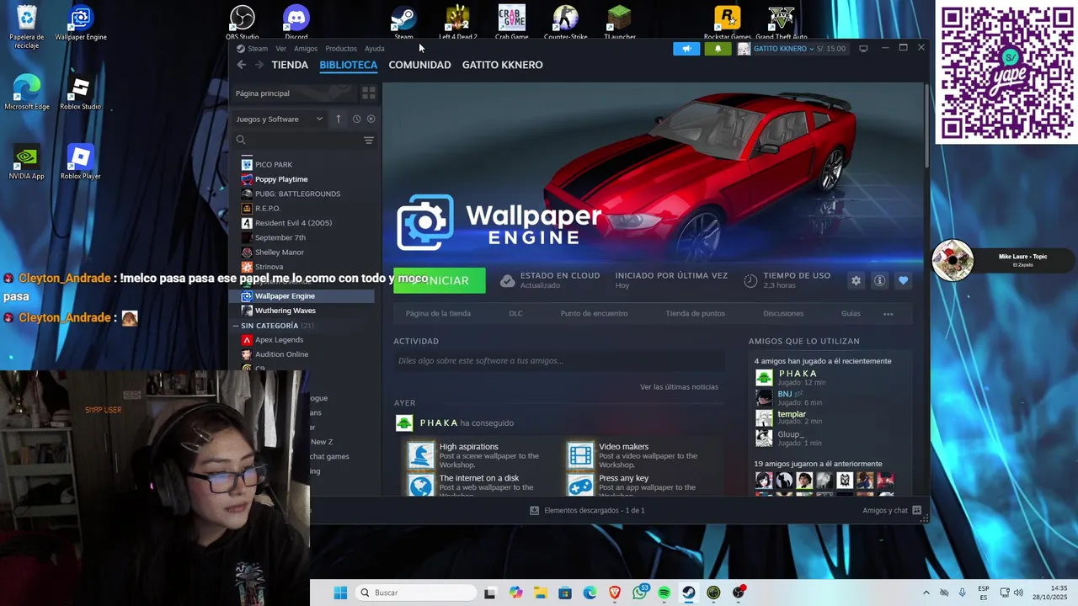1078x606 pixels.
Task: Add Wallpaper Engine to favorites heart
Action: point(903,281)
